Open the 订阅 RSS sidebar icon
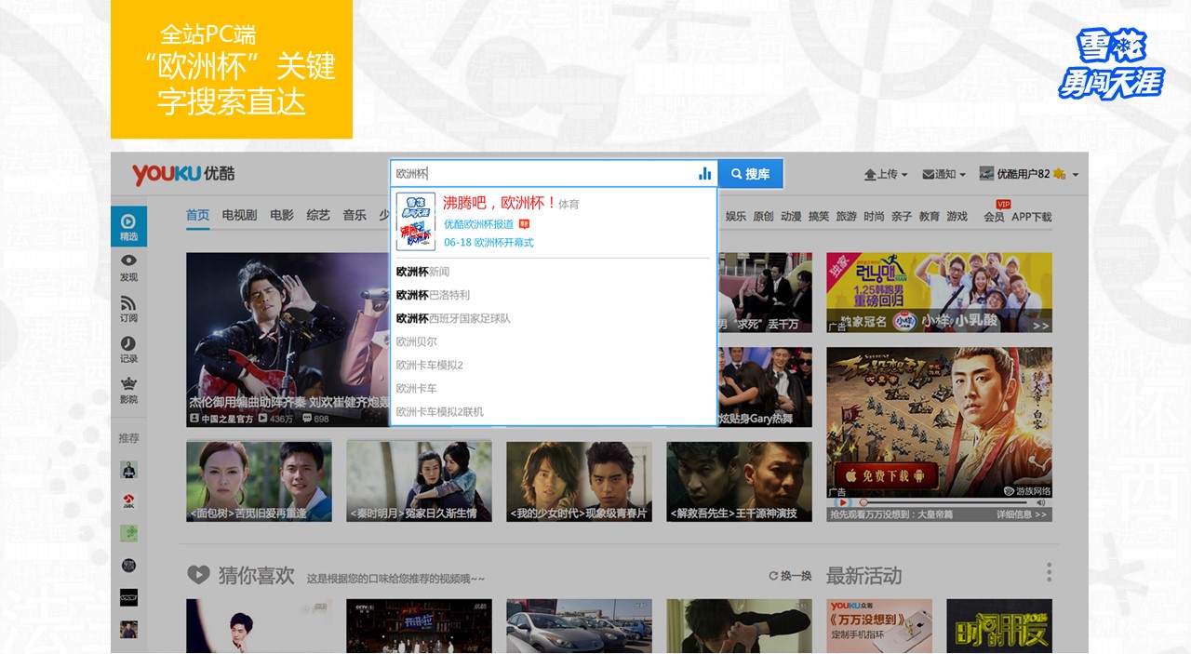1191x654 pixels. click(128, 309)
